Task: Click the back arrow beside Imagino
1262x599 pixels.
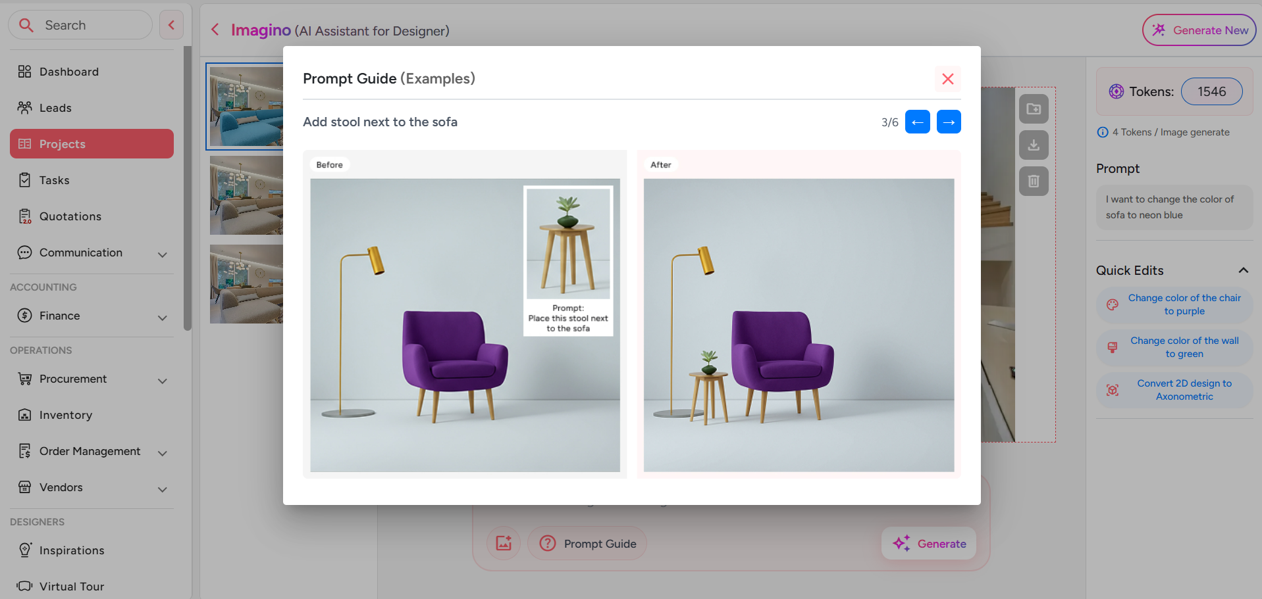Action: point(215,30)
